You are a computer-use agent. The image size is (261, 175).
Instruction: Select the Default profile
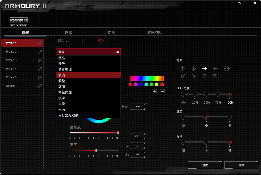[x=22, y=86]
